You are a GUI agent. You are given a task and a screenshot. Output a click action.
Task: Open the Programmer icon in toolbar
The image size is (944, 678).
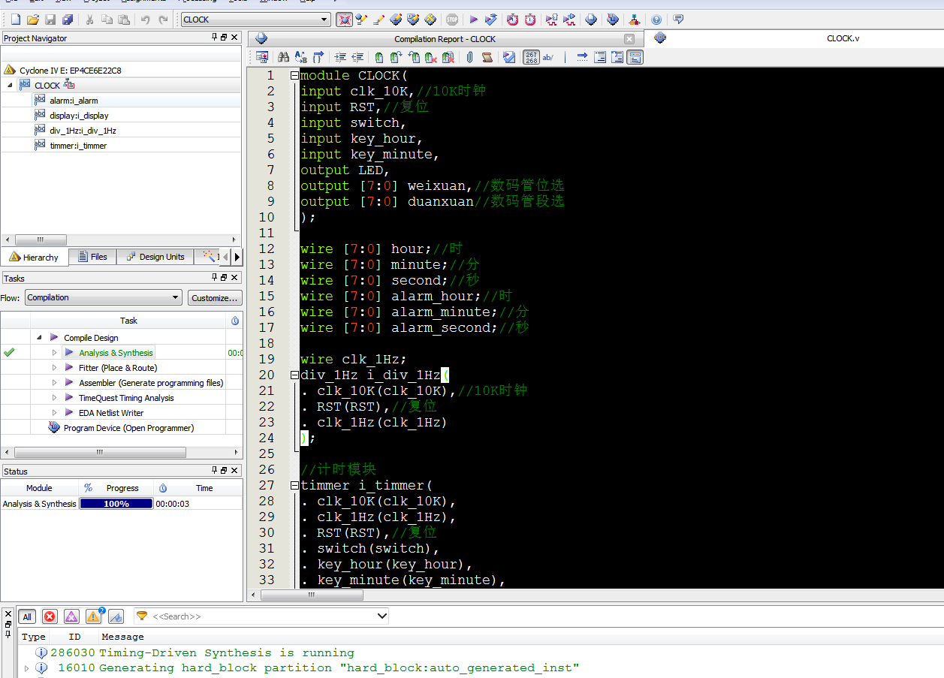tap(613, 20)
